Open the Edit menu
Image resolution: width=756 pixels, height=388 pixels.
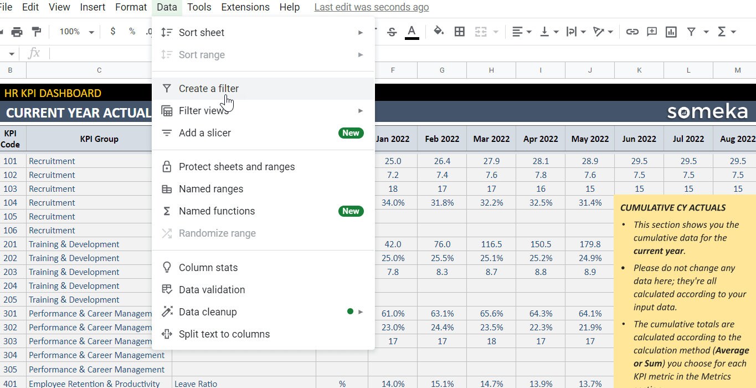coord(30,7)
